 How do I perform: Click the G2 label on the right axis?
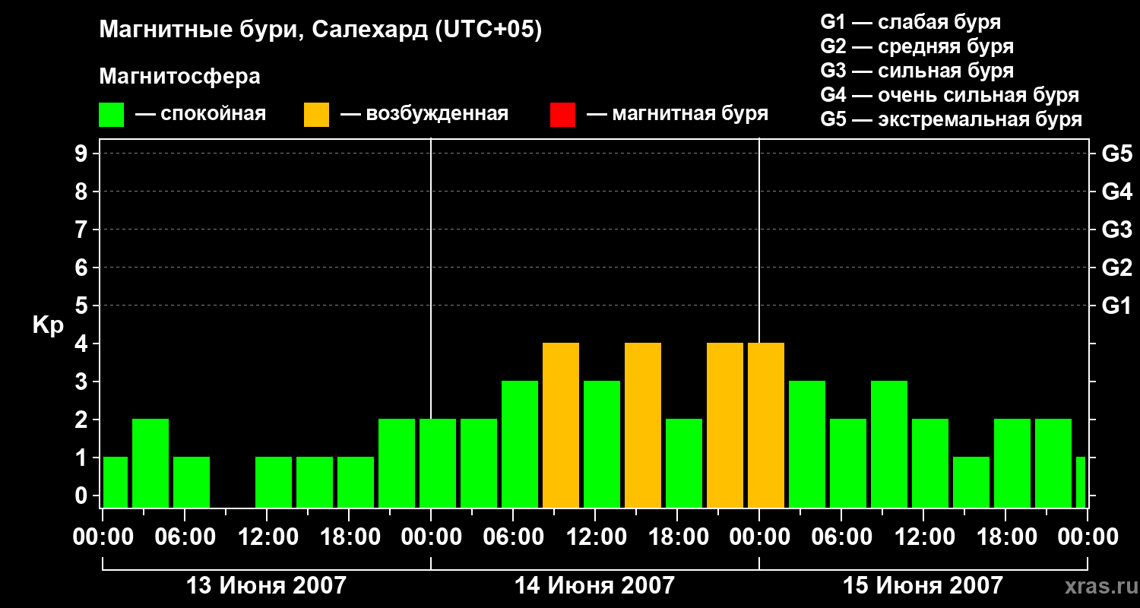(x=1116, y=268)
